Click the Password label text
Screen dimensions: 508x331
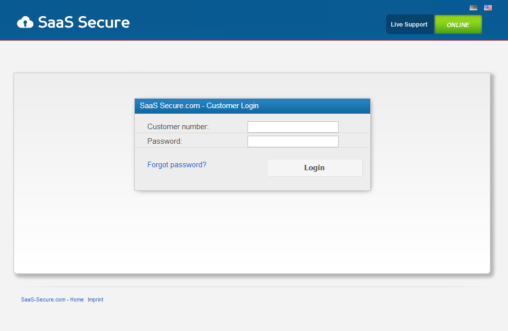[x=164, y=141]
